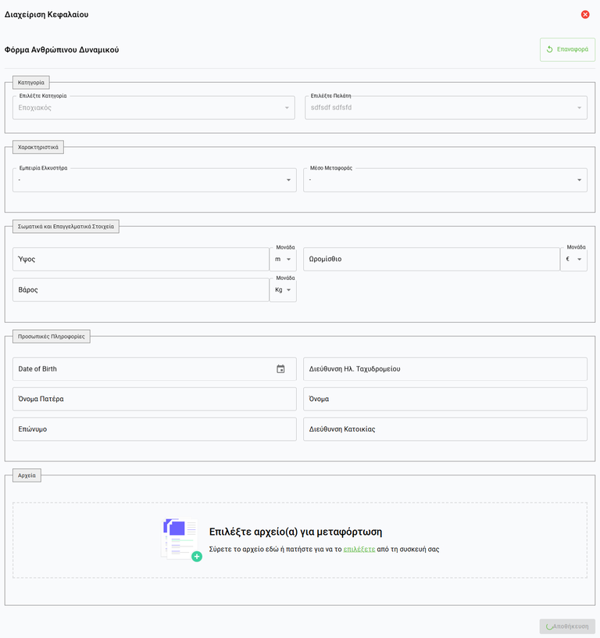Focus the Ωρομίσθιο input field
Screen dimensions: 600x638
coord(431,259)
